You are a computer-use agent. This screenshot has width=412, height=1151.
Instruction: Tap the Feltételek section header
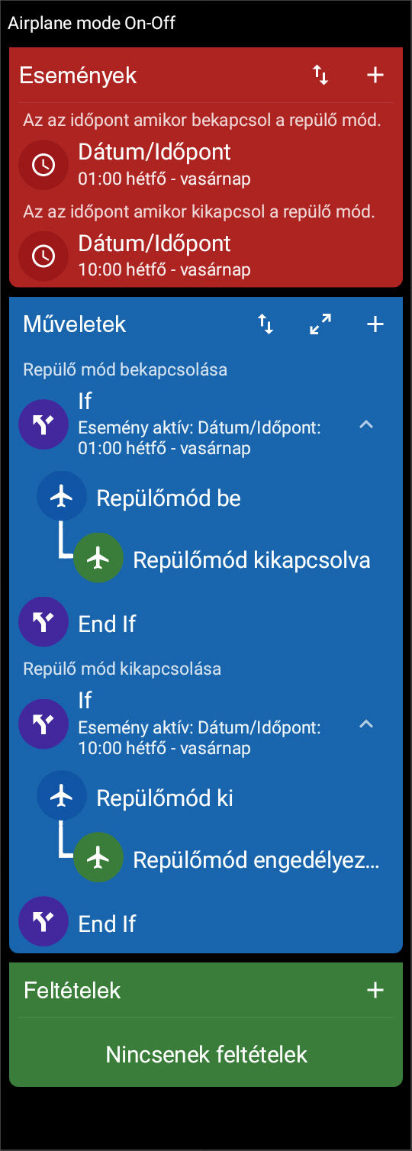tap(72, 991)
